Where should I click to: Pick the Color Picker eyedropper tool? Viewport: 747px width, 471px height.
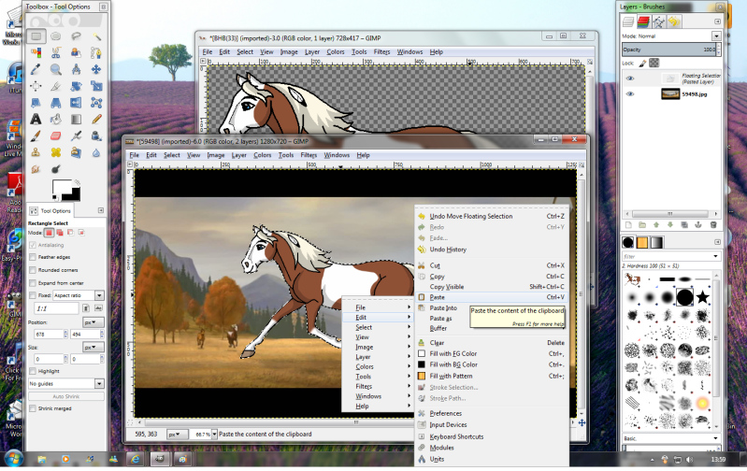click(x=36, y=69)
